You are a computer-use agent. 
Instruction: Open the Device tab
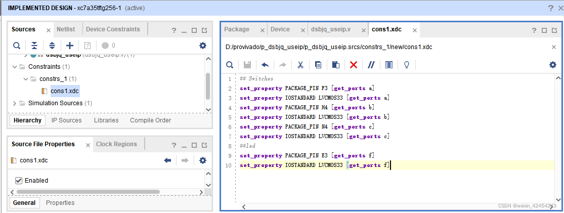click(x=280, y=29)
